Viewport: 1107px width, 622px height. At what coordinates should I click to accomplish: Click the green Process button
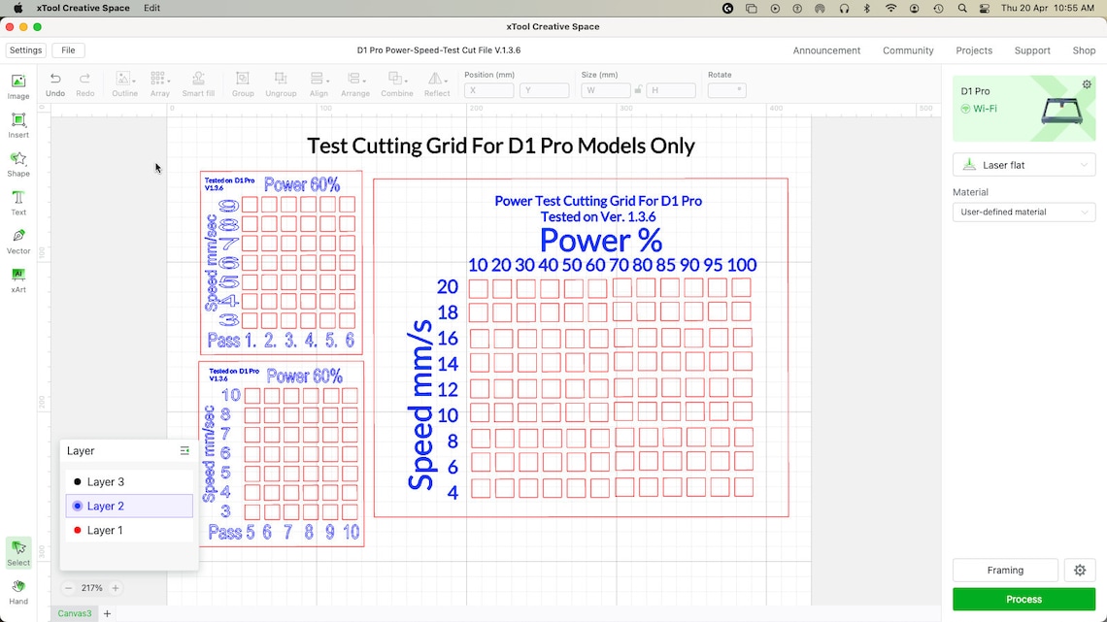(x=1023, y=599)
